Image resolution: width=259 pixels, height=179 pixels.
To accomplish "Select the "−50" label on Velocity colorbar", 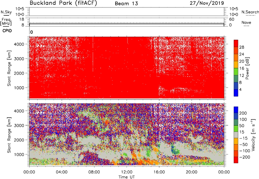I will tap(243, 145).
